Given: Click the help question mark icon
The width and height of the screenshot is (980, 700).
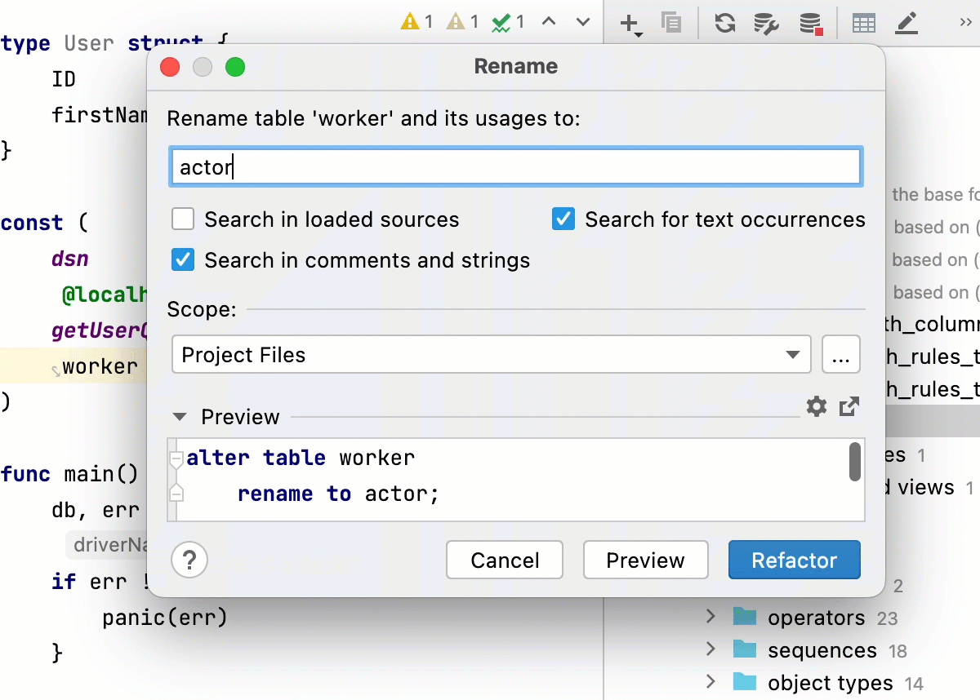Looking at the screenshot, I should pos(189,560).
